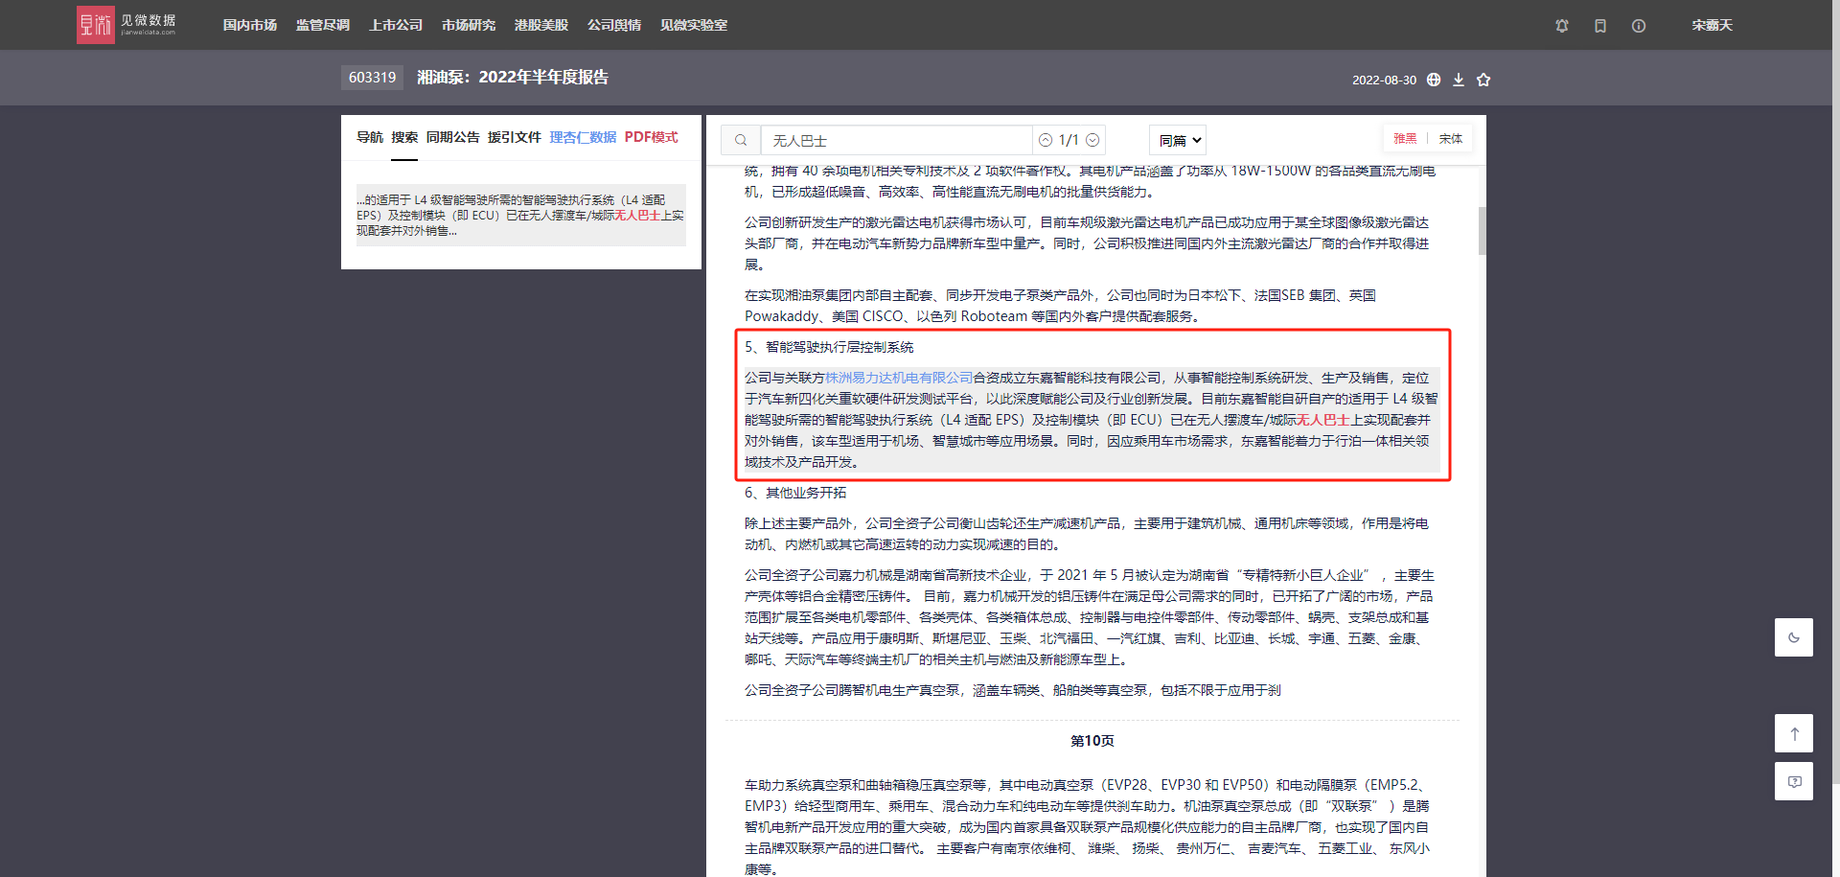Open the notification bell icon

1562,26
